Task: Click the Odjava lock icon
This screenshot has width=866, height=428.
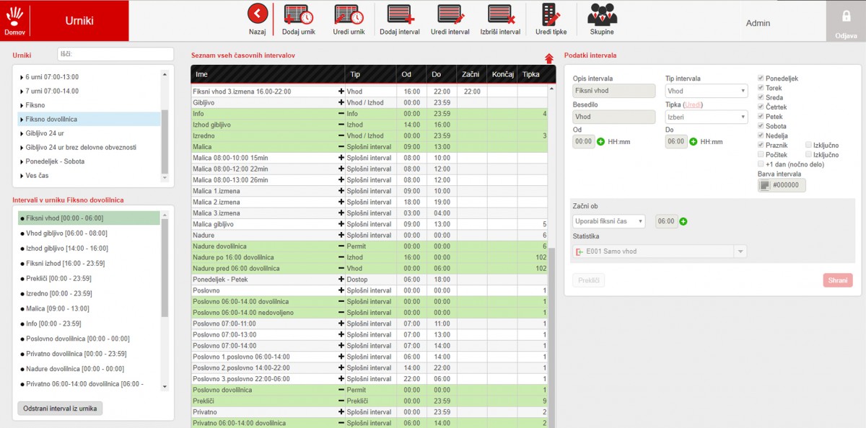Action: tap(846, 17)
